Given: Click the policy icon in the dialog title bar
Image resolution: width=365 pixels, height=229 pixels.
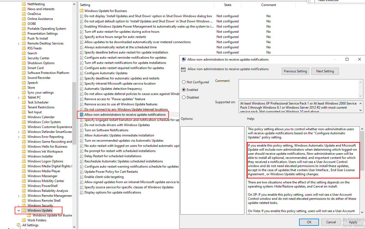Looking at the screenshot, I should coord(184,60).
